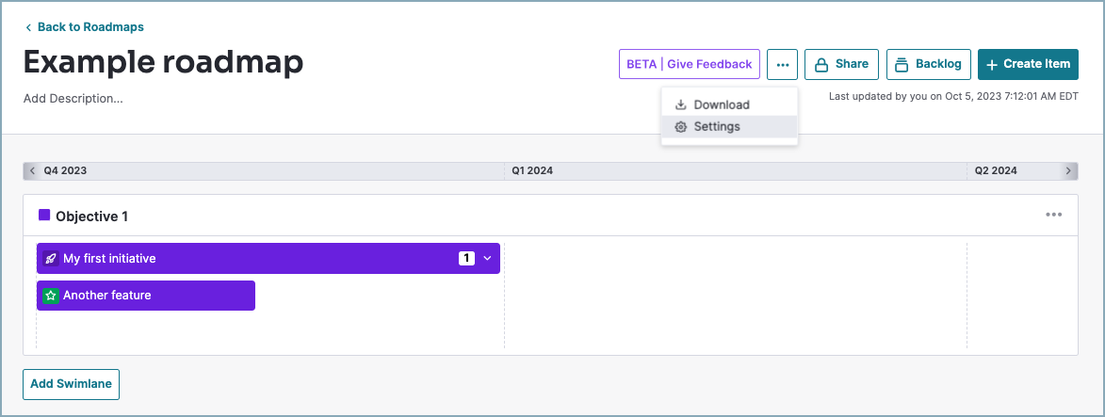Open the My first initiative bar
This screenshot has height=417, width=1105.
point(268,259)
